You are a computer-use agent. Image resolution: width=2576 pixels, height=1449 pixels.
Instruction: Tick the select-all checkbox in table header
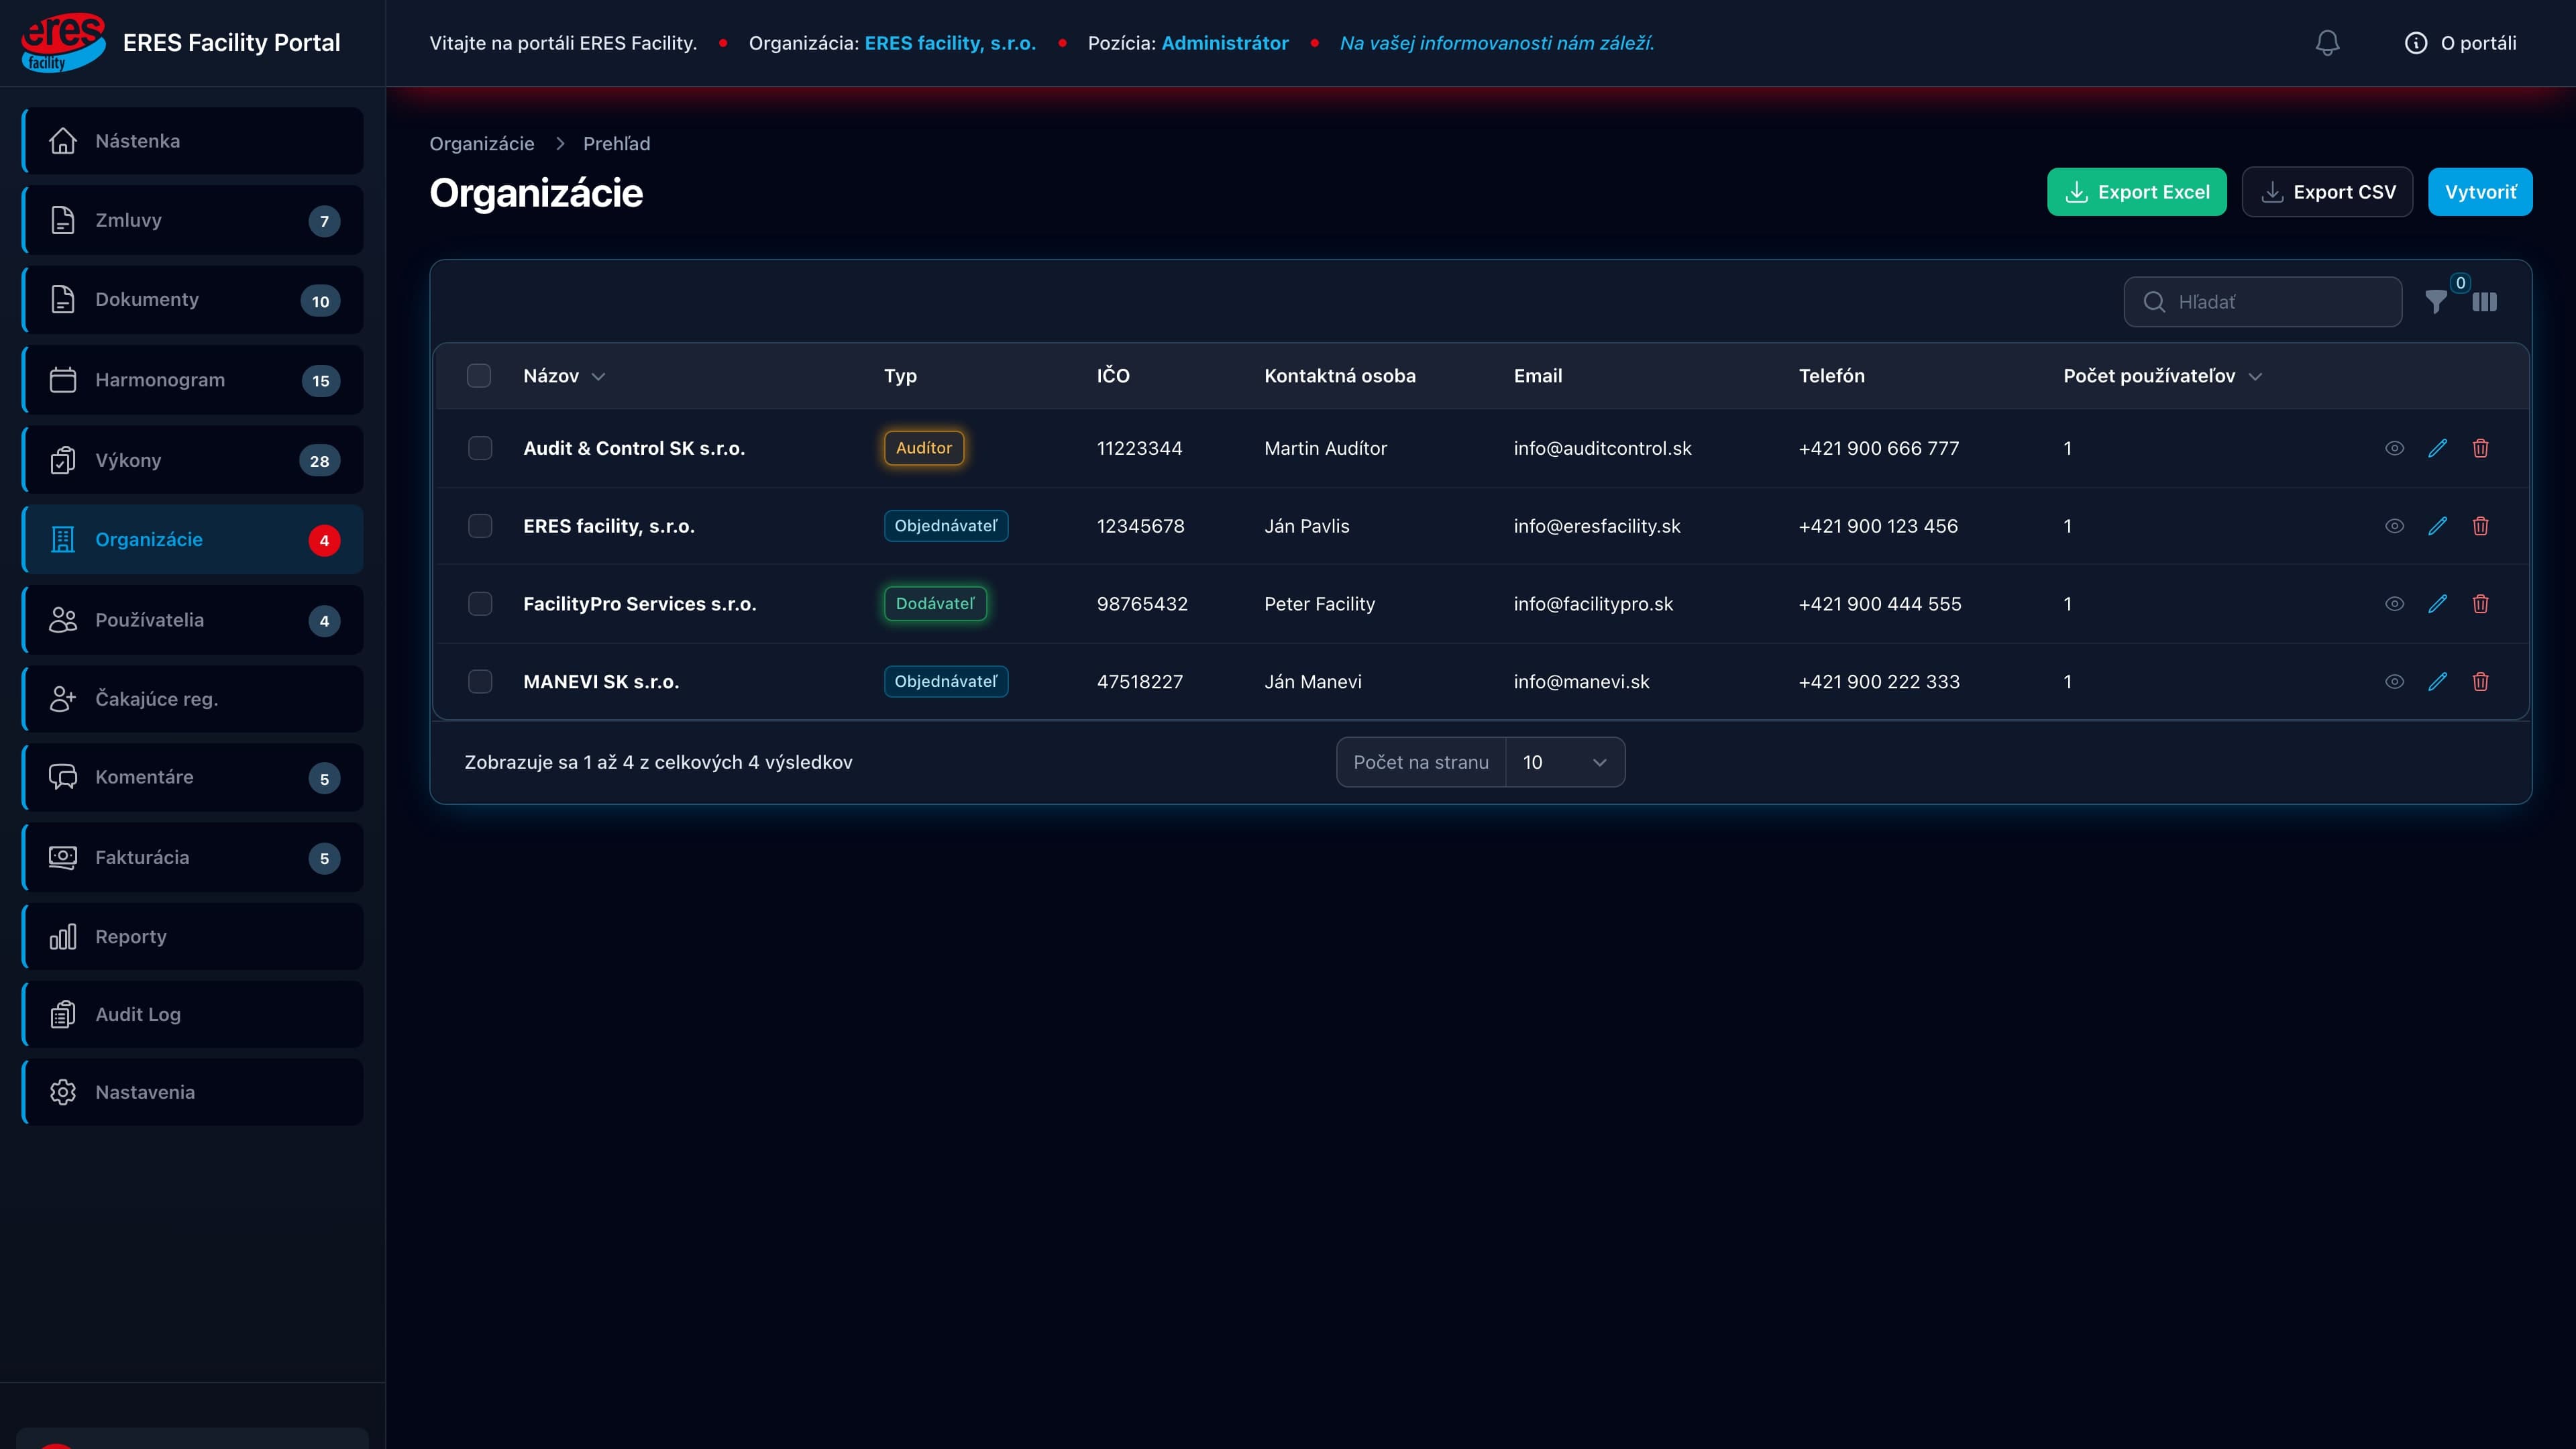point(479,376)
